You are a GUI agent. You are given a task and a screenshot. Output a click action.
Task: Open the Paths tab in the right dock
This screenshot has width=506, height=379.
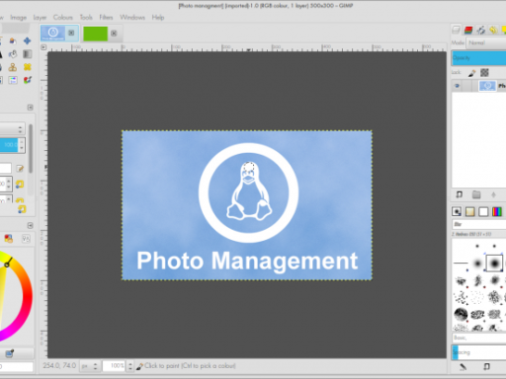[481, 30]
